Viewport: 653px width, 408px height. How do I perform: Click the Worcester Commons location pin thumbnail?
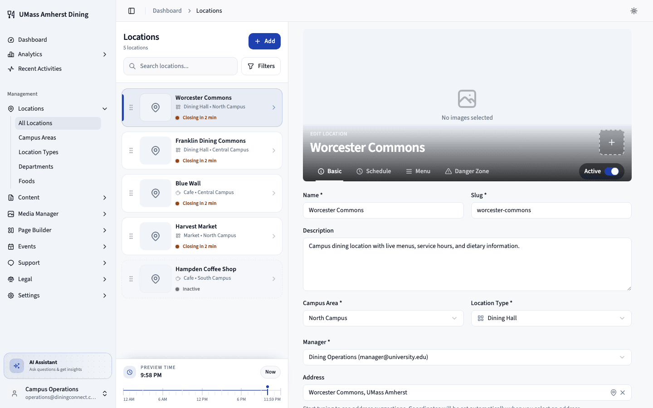click(156, 107)
